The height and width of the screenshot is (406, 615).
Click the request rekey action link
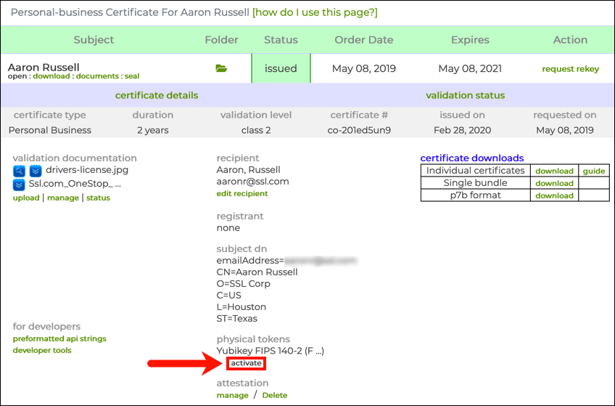pos(570,69)
